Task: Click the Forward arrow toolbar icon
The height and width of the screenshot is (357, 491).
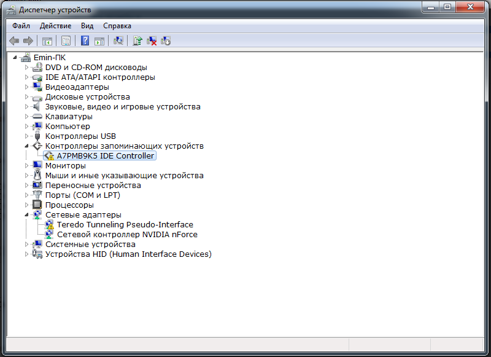Action: [x=28, y=41]
